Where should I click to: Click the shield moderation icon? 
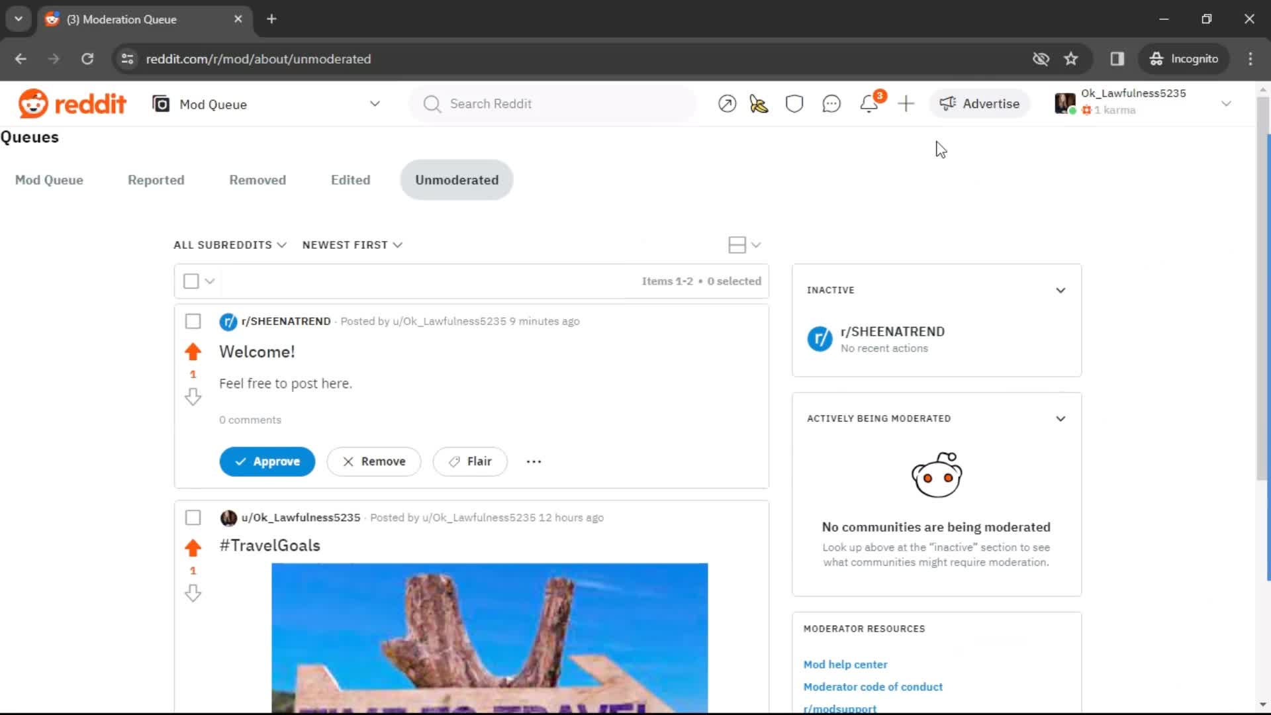[x=794, y=103]
